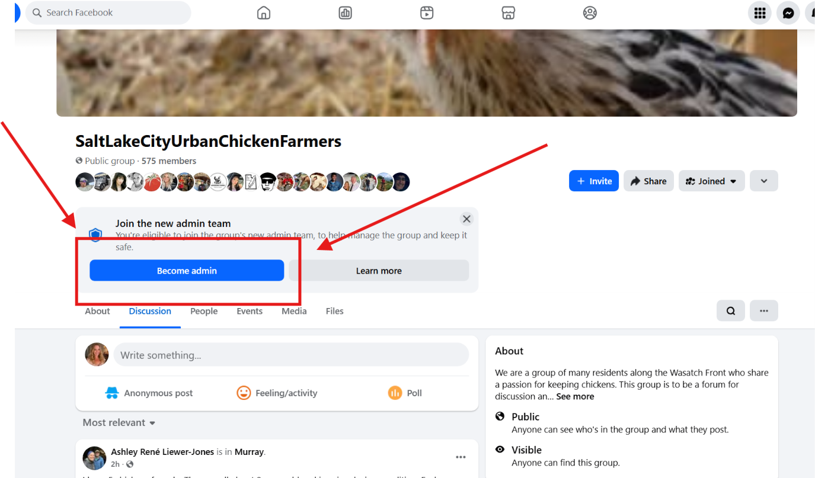Click the Visible eye icon in About
Screen dimensions: 815x478
coord(500,450)
